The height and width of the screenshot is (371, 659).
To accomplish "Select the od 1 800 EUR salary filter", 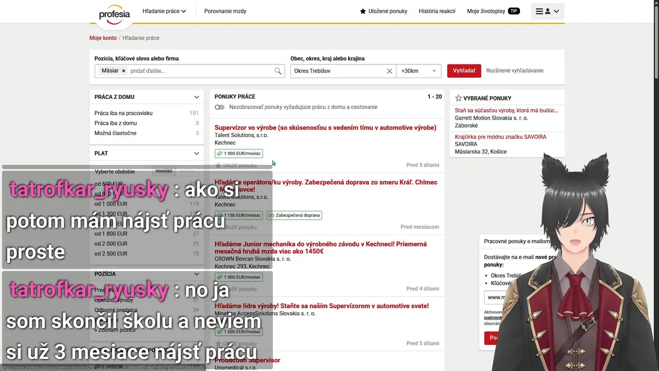I will [111, 234].
